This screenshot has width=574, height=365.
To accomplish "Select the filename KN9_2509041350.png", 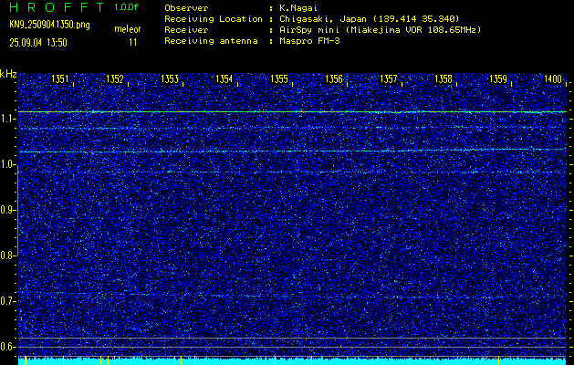I will tap(49, 25).
